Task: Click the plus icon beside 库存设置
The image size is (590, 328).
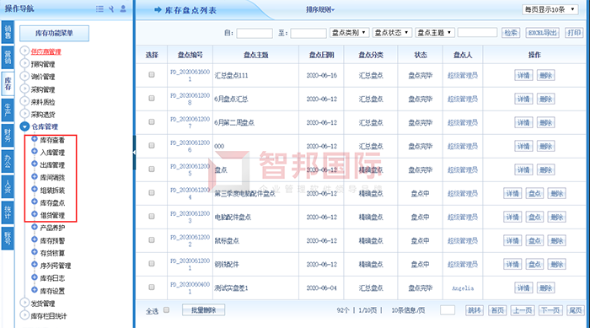Action: (x=35, y=290)
